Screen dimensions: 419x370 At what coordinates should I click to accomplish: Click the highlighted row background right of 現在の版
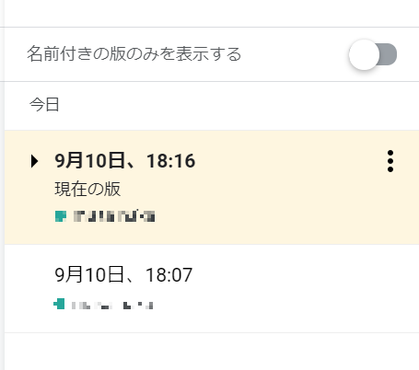point(246,189)
